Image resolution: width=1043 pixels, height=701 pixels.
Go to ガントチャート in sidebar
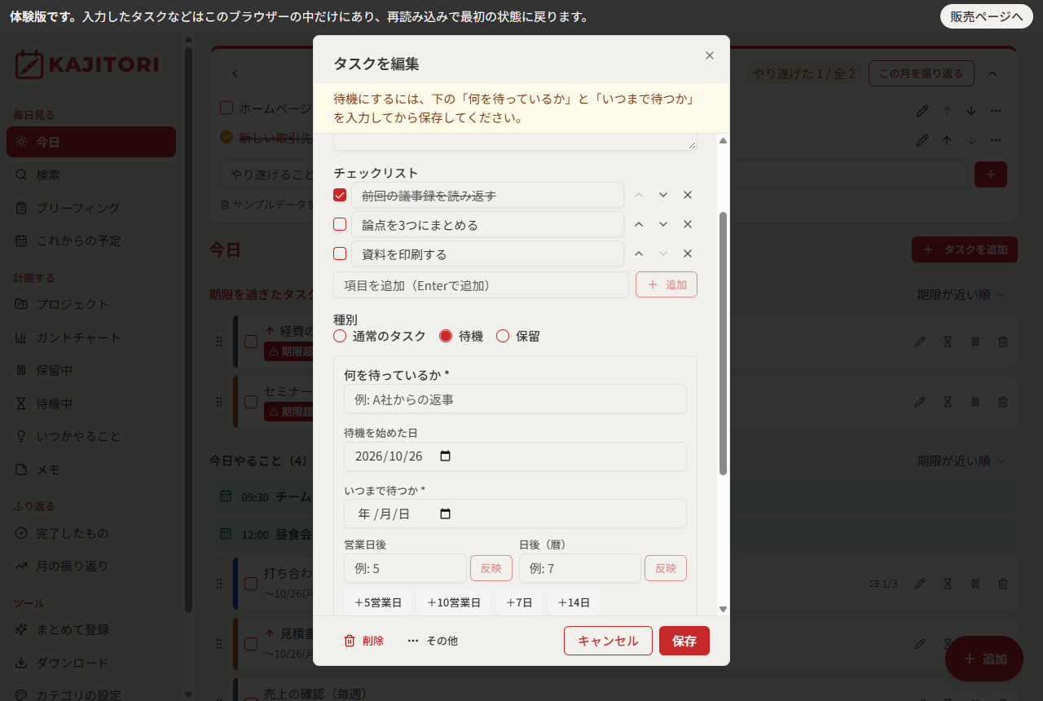[x=91, y=337]
